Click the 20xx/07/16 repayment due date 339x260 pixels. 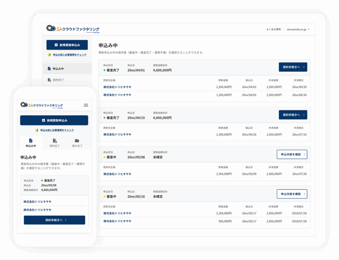[x=299, y=134]
